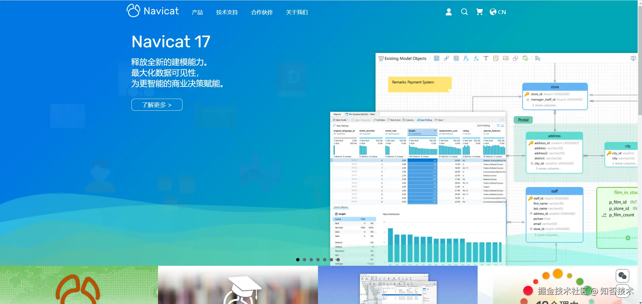Click the Px procedure icon in model toolbar
Image resolution: width=642 pixels, height=304 pixels.
point(466,58)
